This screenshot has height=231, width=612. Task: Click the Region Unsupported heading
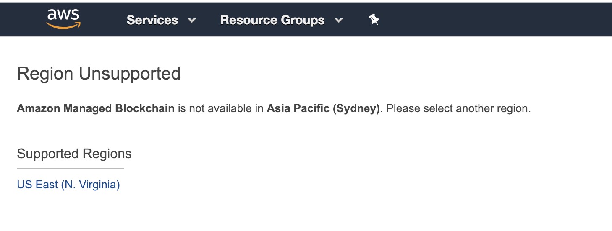coord(99,74)
